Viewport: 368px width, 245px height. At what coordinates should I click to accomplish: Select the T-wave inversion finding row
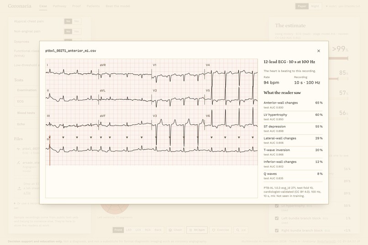(293, 152)
